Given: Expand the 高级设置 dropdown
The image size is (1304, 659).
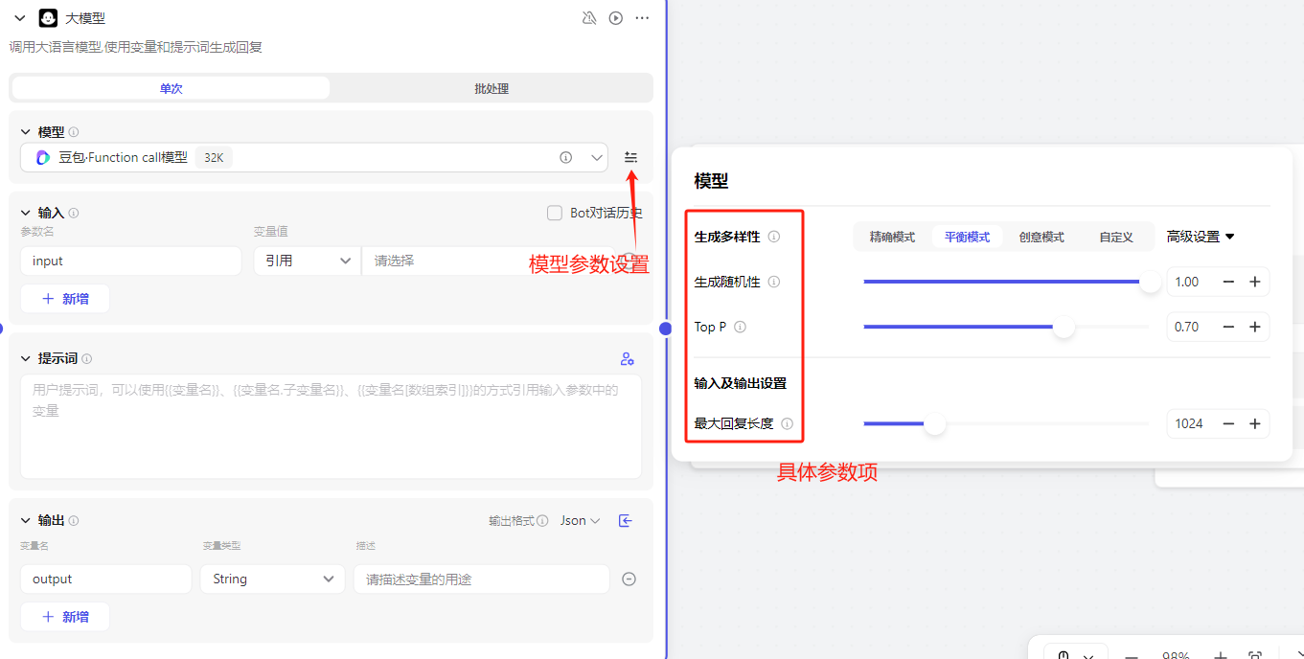Looking at the screenshot, I should click(x=1201, y=237).
